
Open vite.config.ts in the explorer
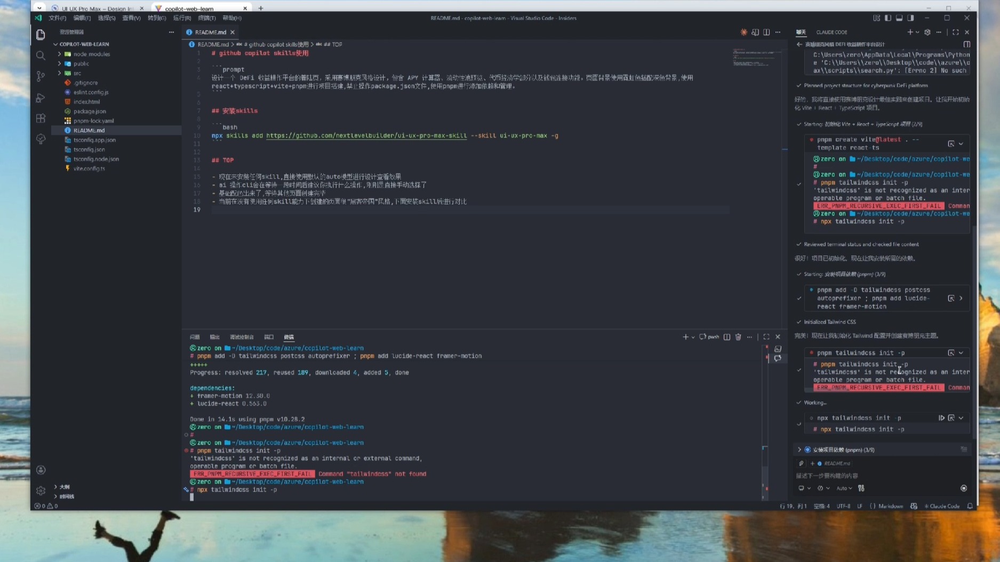(89, 168)
